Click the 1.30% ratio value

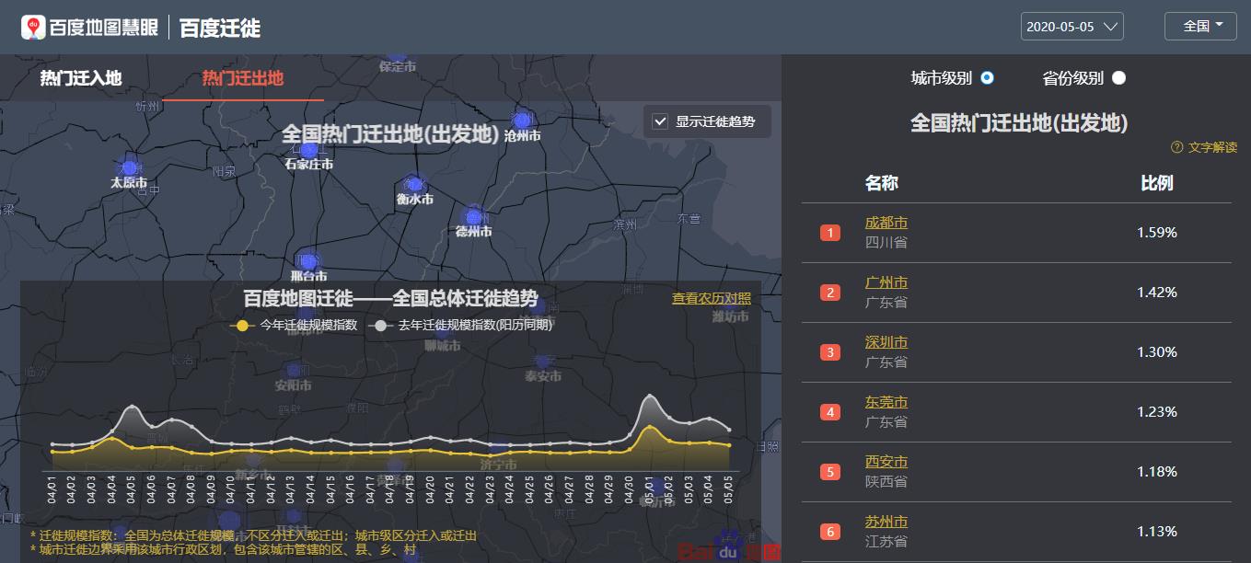coord(1157,352)
